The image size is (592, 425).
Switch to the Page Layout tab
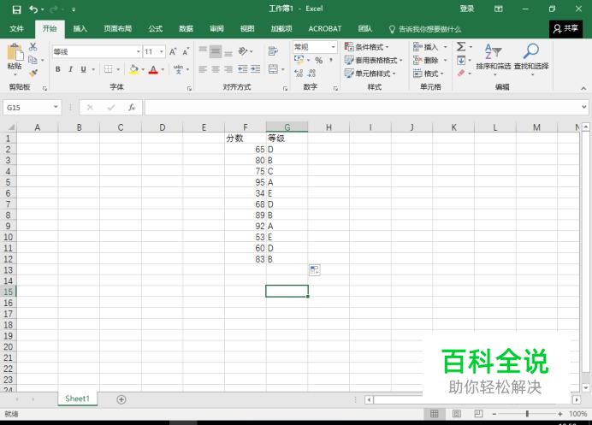(117, 29)
